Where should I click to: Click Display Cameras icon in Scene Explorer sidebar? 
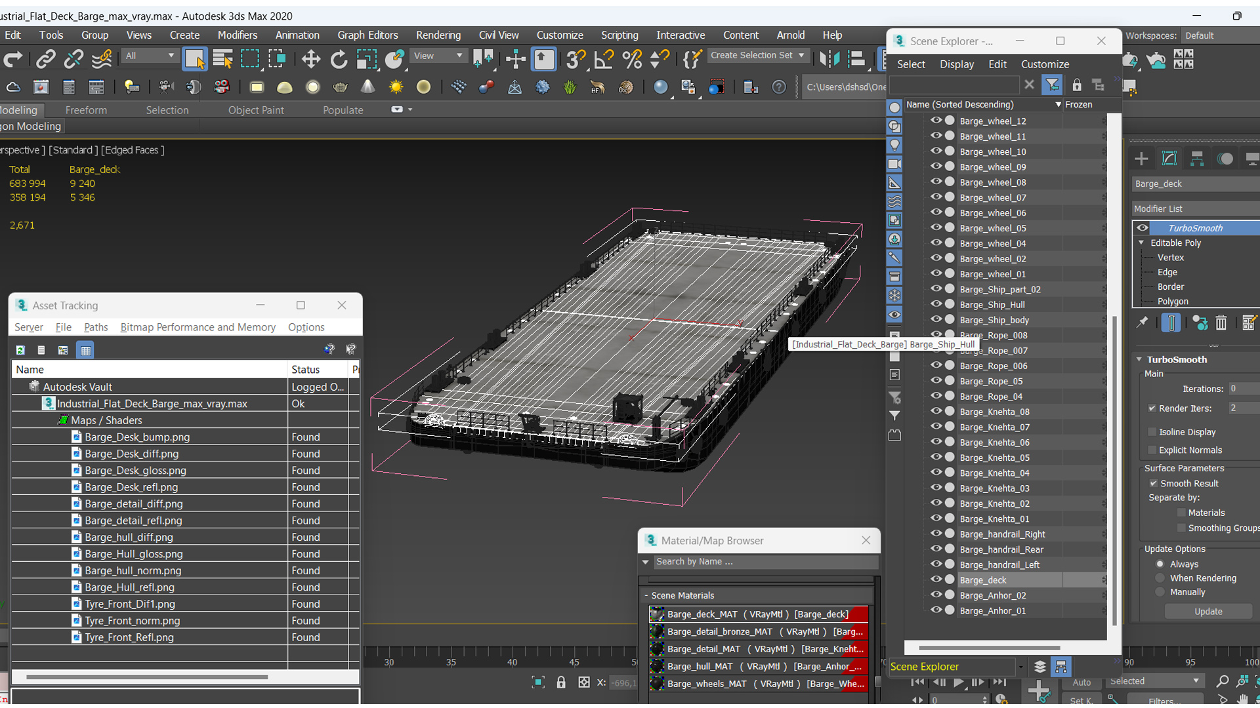tap(894, 164)
